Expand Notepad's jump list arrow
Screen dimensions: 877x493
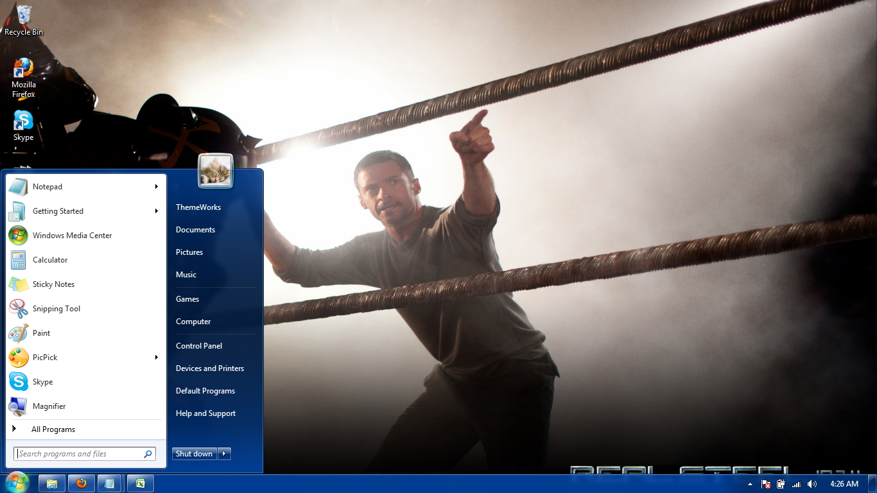coord(157,186)
